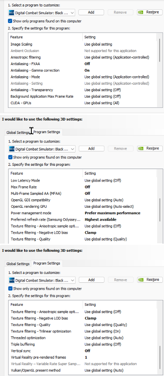The image size is (164, 376).
Task: Click the scrollbar beside the Image Scaling list
Action: click(x=160, y=50)
